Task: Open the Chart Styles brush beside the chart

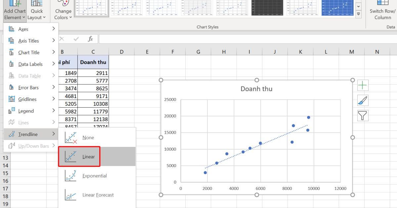Action: tap(363, 100)
